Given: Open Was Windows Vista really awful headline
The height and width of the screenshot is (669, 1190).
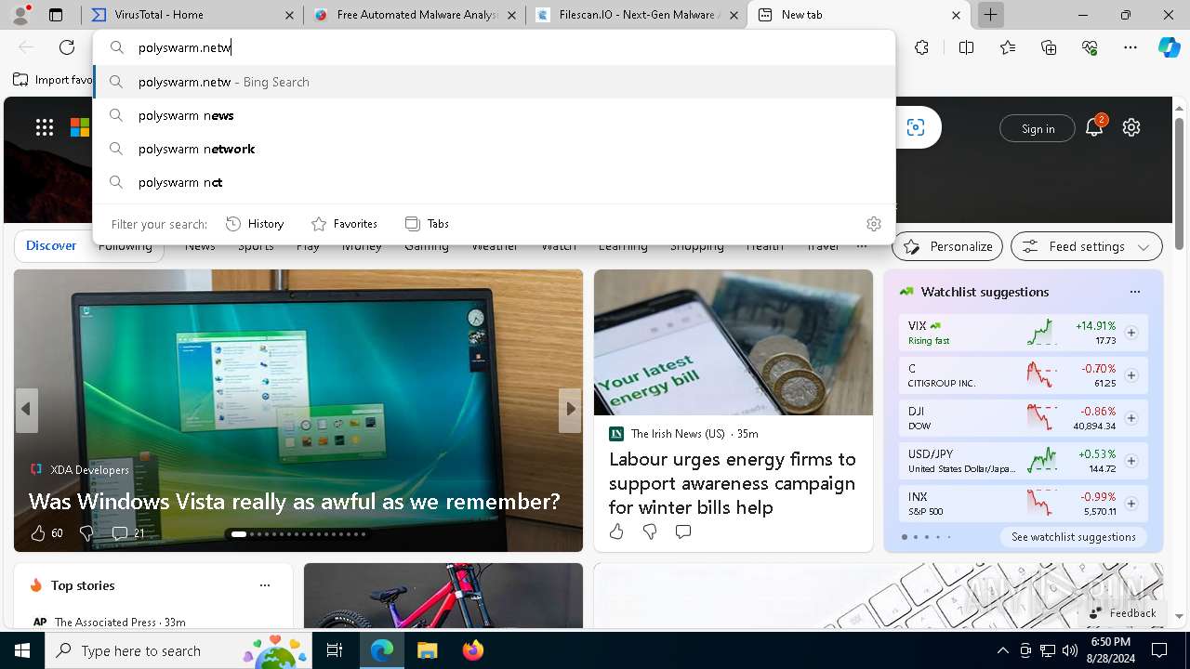Looking at the screenshot, I should point(294,501).
